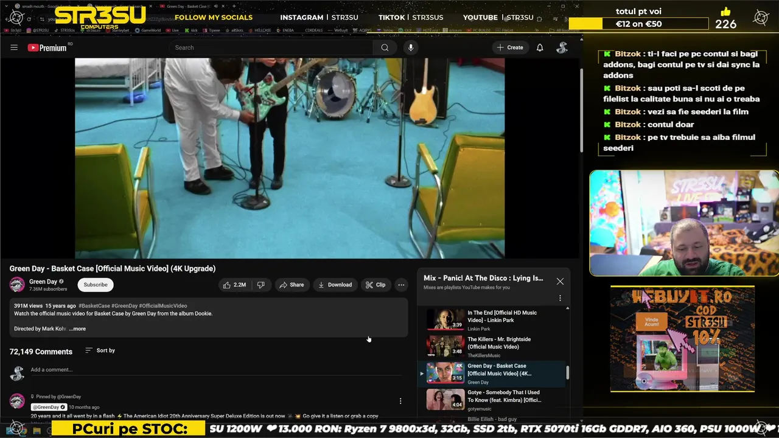The height and width of the screenshot is (438, 779).
Task: Open the HELLCASE bookmark
Action: (260, 30)
